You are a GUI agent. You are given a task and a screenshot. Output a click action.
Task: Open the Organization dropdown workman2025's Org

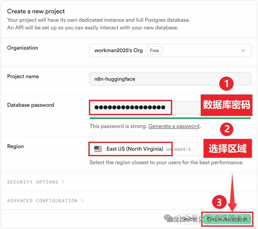click(x=170, y=51)
